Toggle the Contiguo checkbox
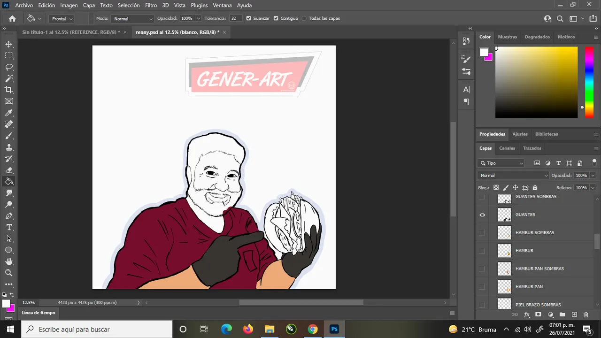Image resolution: width=601 pixels, height=338 pixels. pos(276,18)
